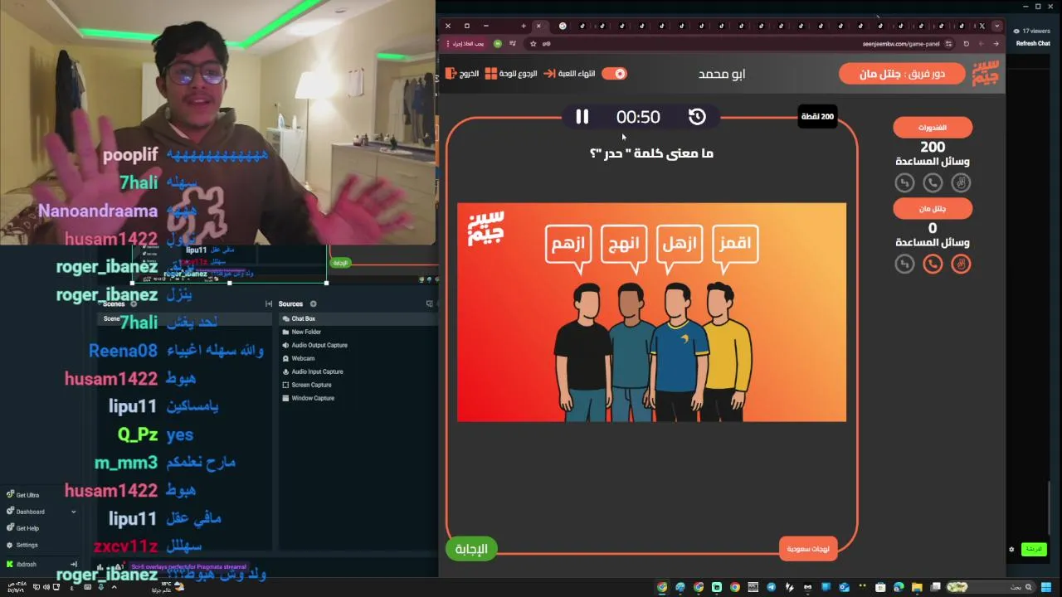Select the Window Capture source

pos(358,398)
